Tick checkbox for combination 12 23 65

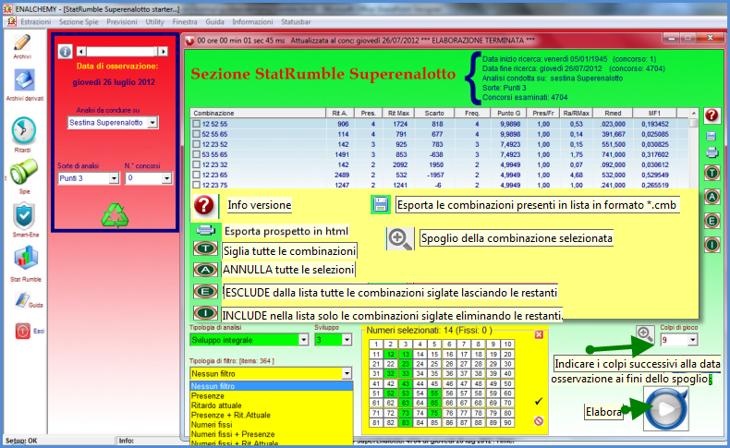[x=197, y=175]
